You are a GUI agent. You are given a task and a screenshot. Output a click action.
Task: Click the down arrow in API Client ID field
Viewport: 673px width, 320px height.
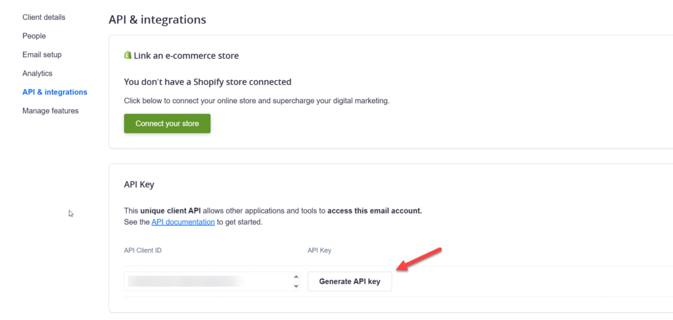pyautogui.click(x=296, y=286)
